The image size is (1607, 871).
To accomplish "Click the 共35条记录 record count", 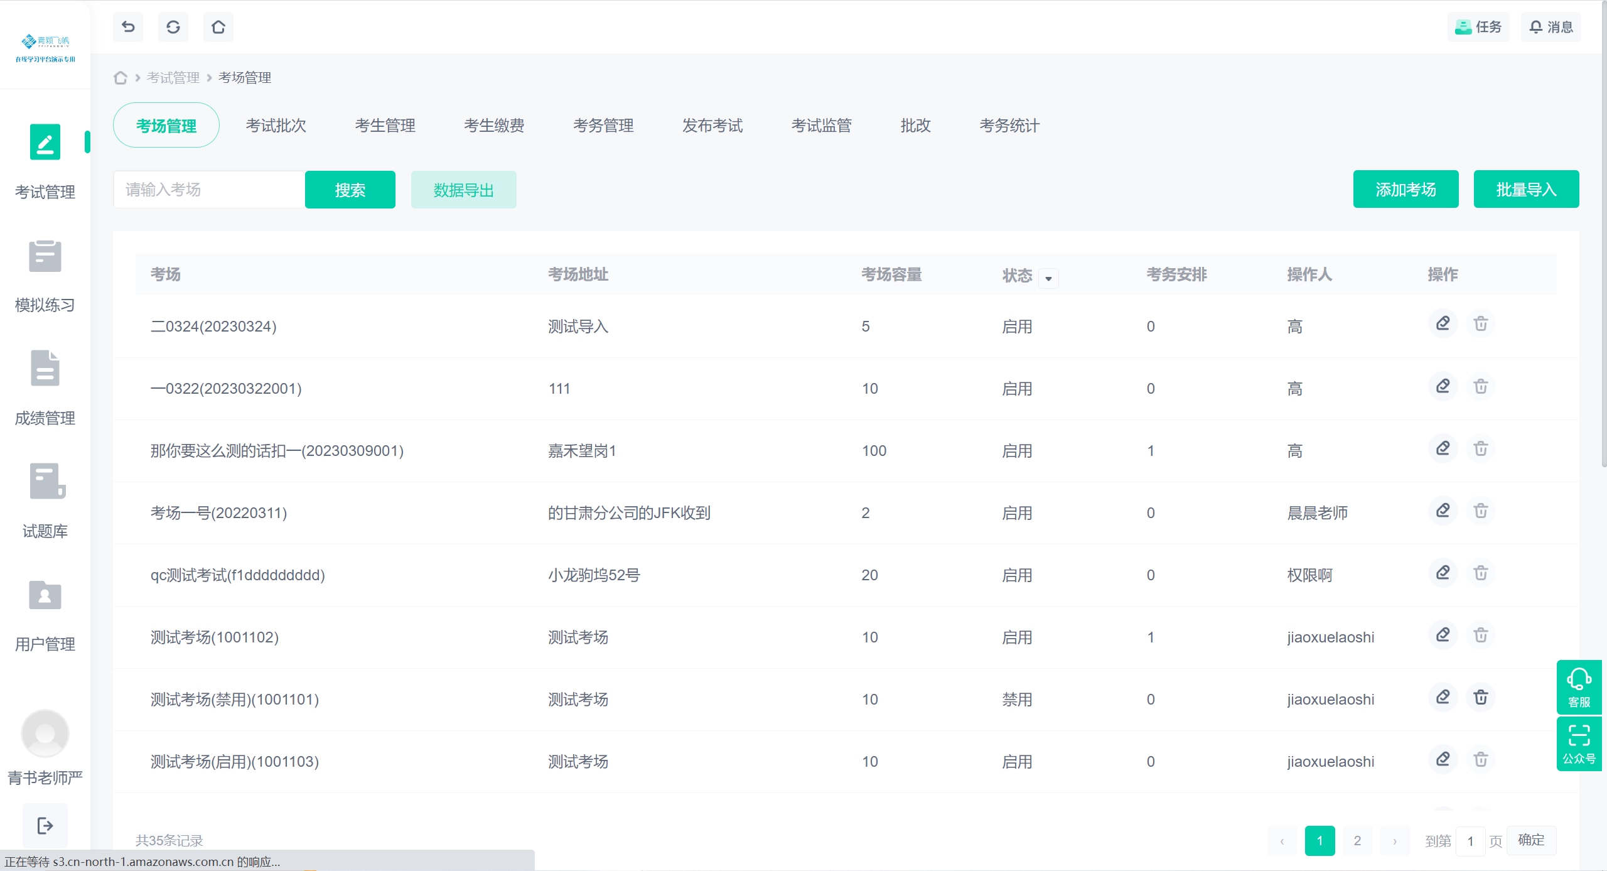I will (169, 841).
